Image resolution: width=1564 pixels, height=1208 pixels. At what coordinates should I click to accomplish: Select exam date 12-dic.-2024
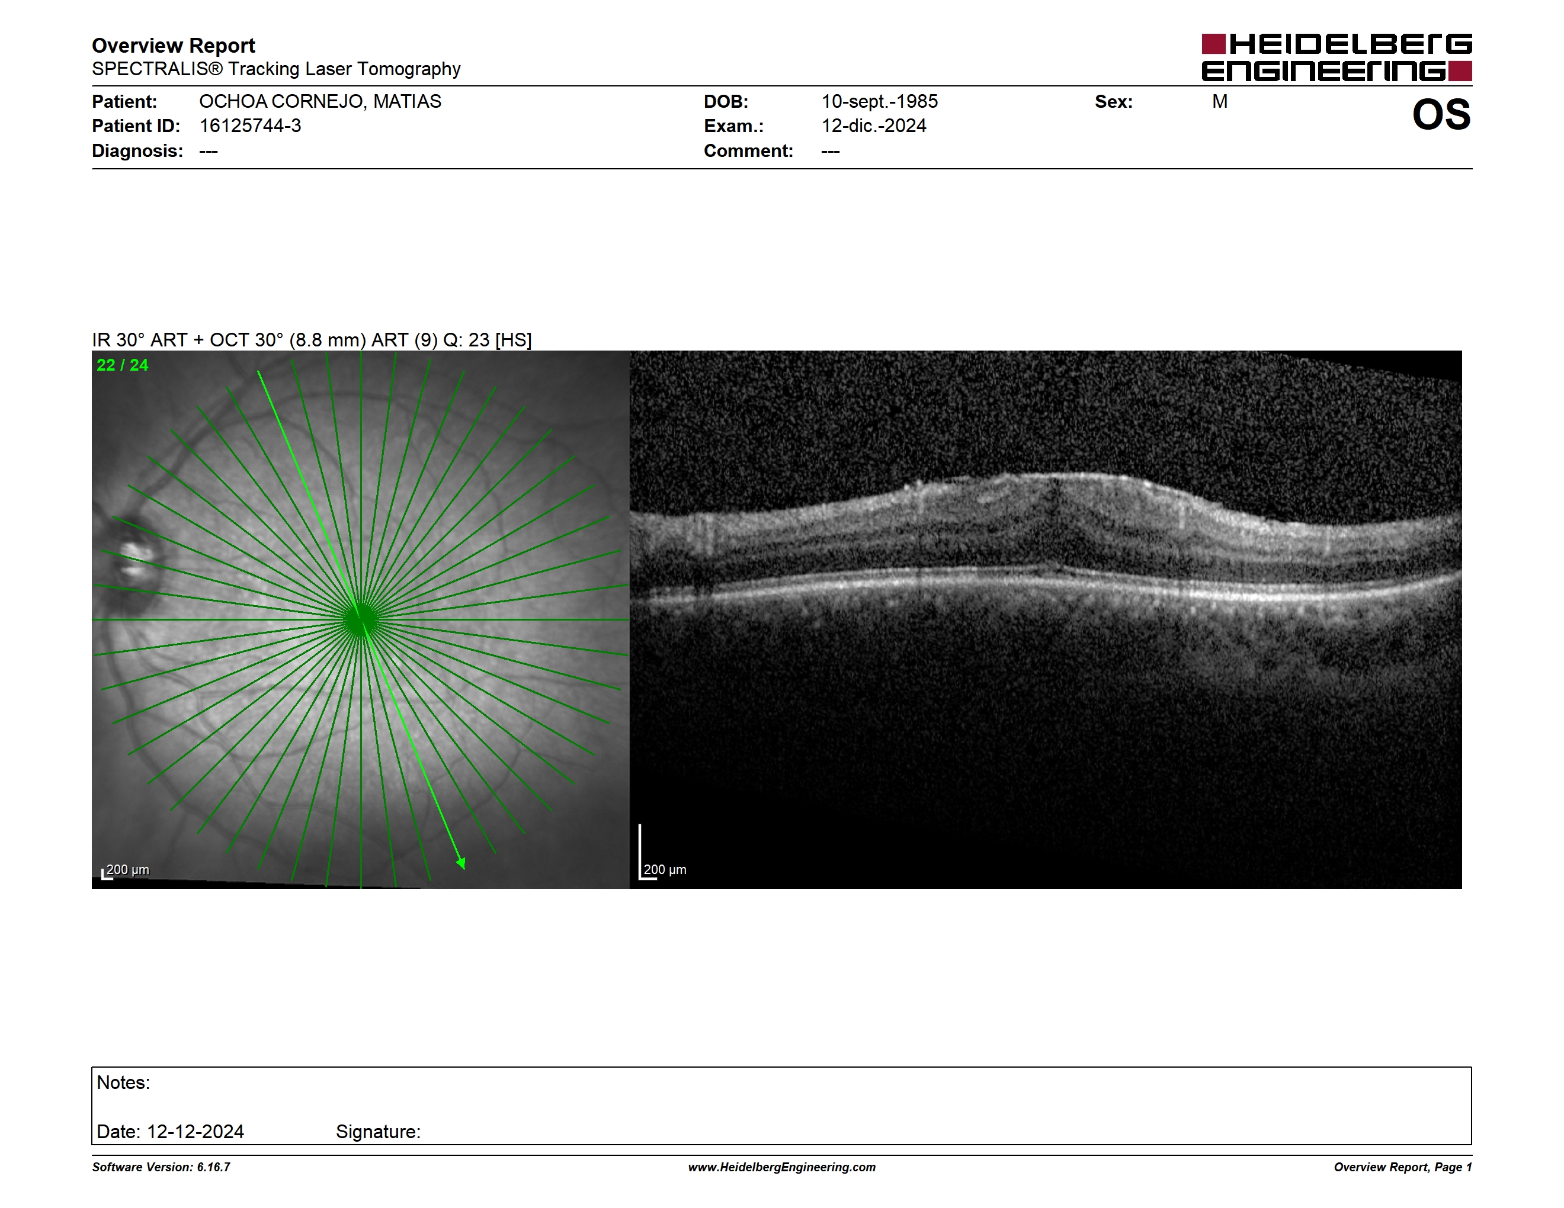pos(874,126)
